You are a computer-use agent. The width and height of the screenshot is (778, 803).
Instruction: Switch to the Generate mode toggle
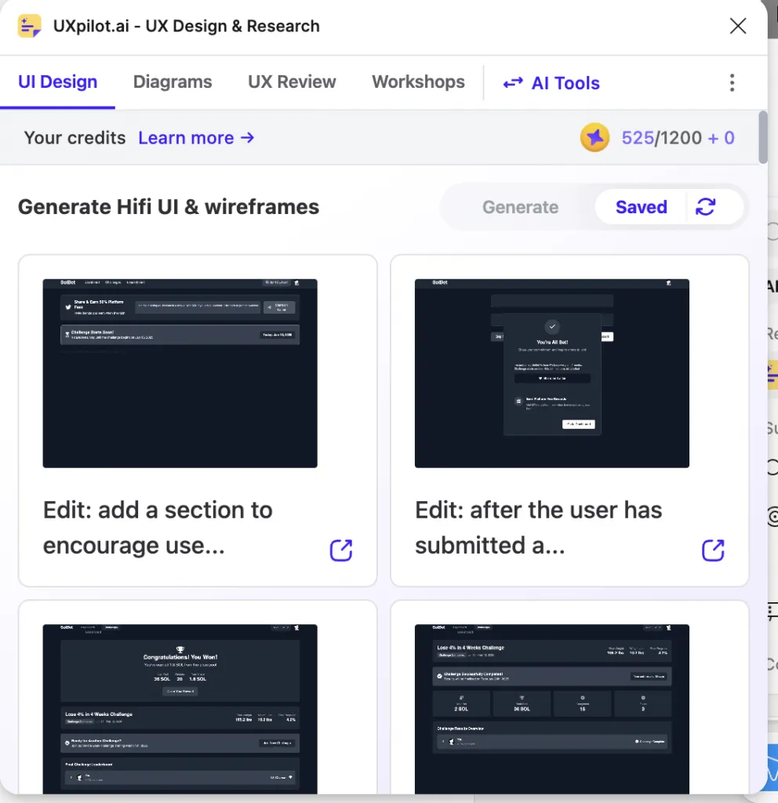tap(520, 207)
